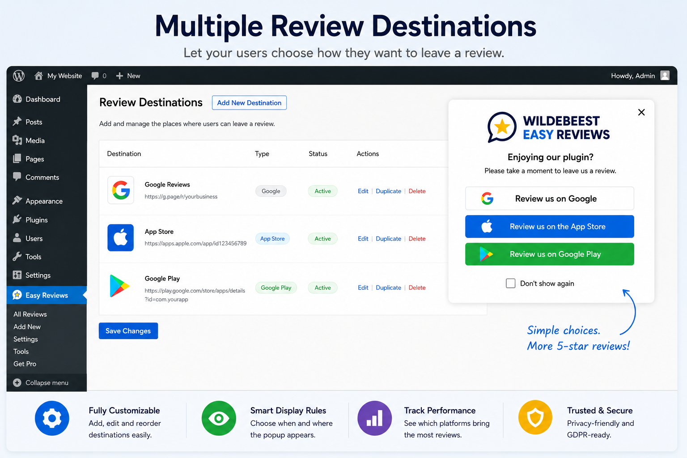The width and height of the screenshot is (687, 458).
Task: Delete the Google Reviews destination
Action: 417,191
